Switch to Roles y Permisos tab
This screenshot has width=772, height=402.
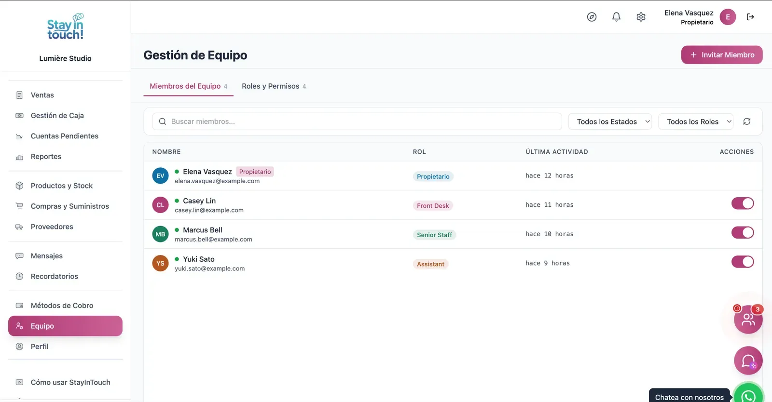tap(274, 86)
